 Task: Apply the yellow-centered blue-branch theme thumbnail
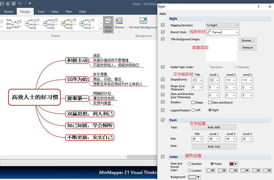tap(14, 23)
